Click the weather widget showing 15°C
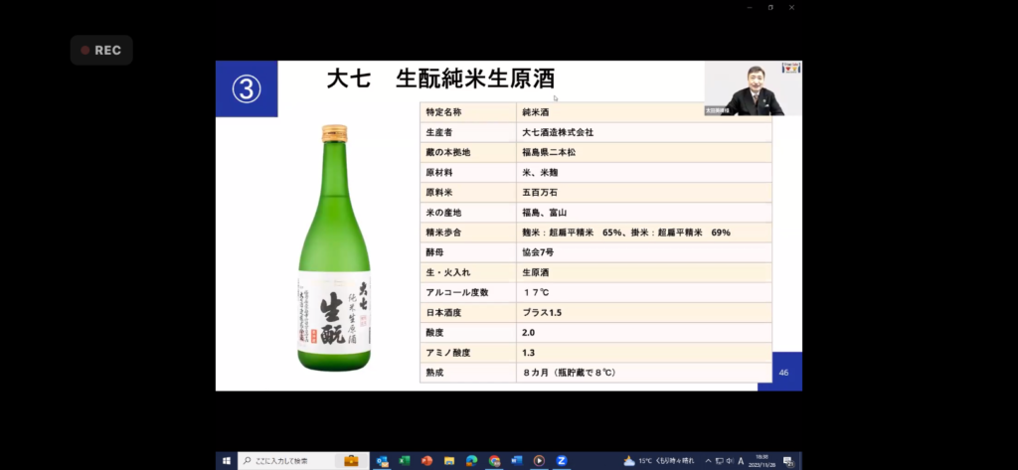Screen dimensions: 1018x470 tap(659, 461)
